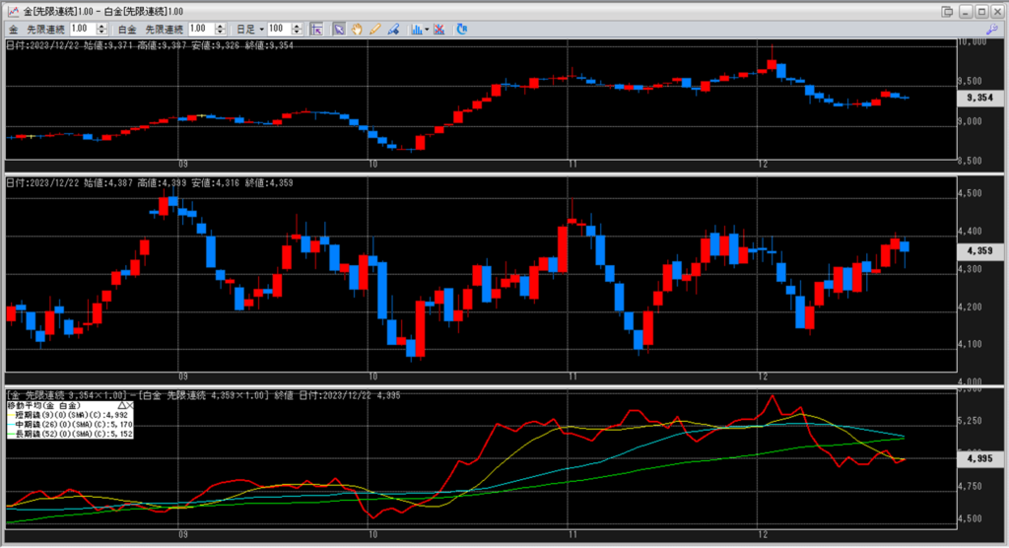Click the crosshair cursor icon in toolbar

click(x=315, y=30)
